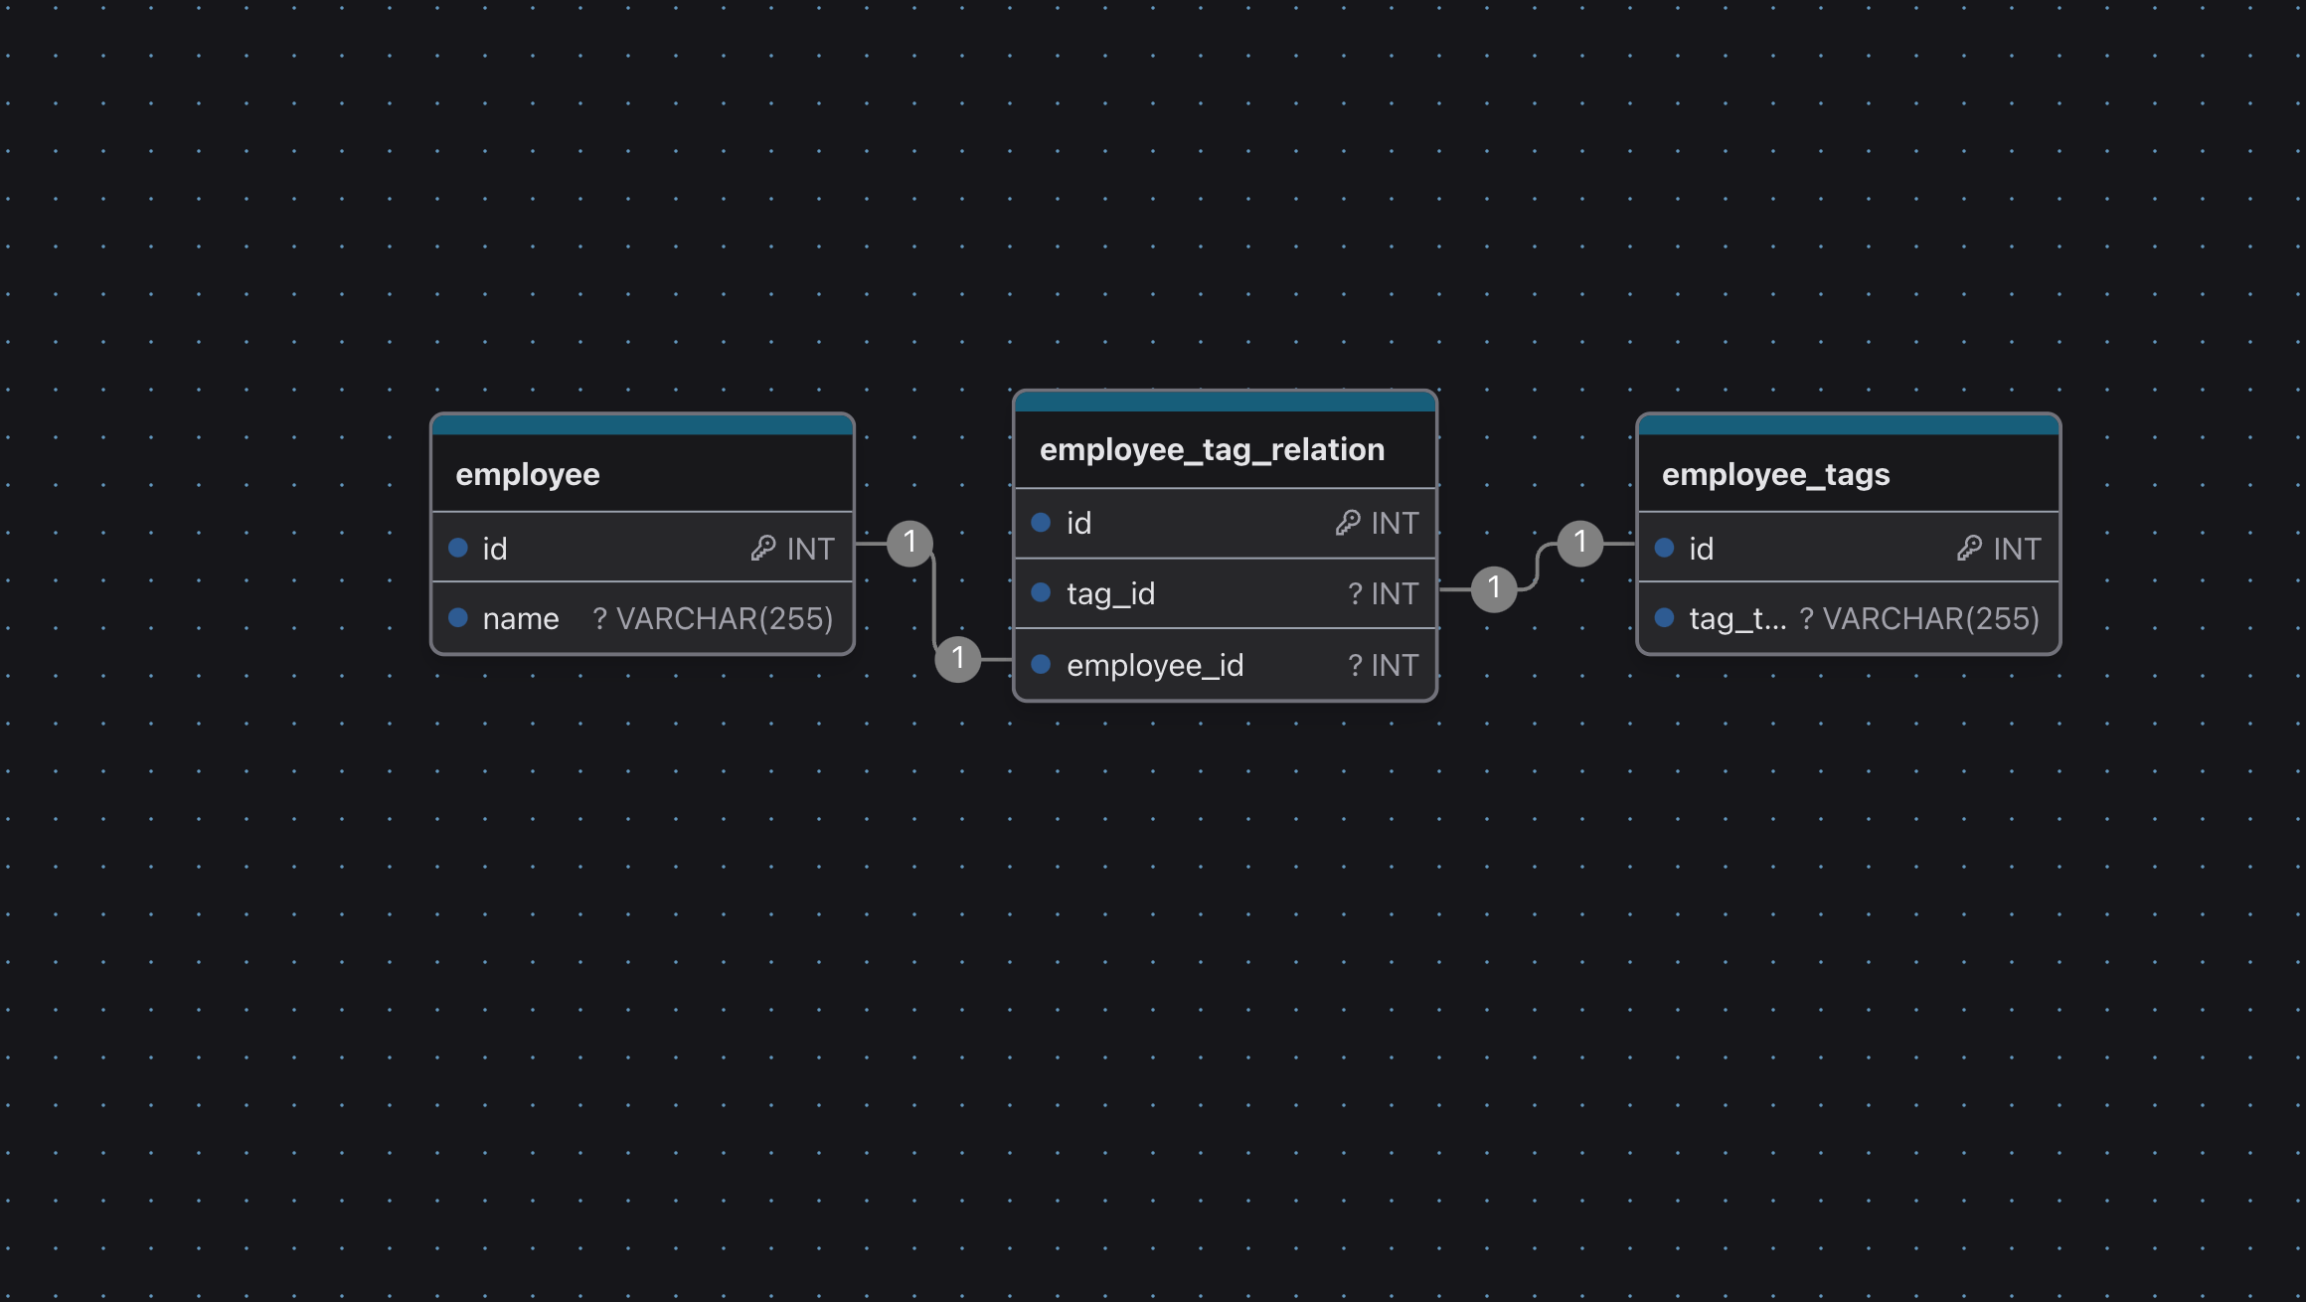The image size is (2306, 1302).
Task: Select the name VARCHAR(255) field row
Action: click(x=642, y=618)
